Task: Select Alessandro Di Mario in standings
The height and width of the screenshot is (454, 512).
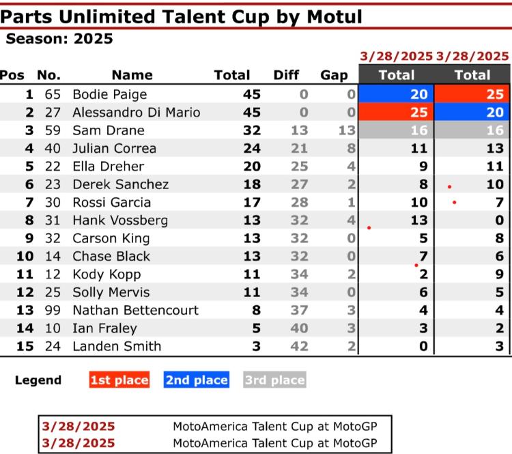Action: [x=136, y=112]
